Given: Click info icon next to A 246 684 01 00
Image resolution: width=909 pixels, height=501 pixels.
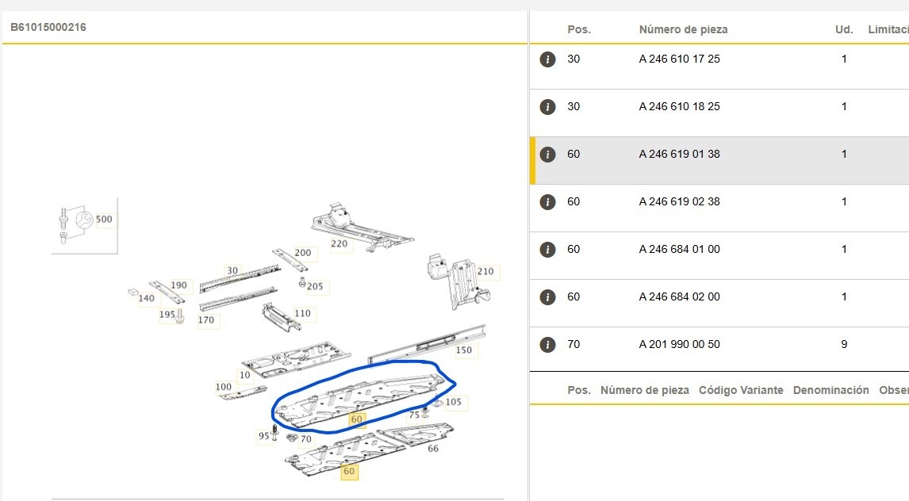Looking at the screenshot, I should click(x=547, y=250).
